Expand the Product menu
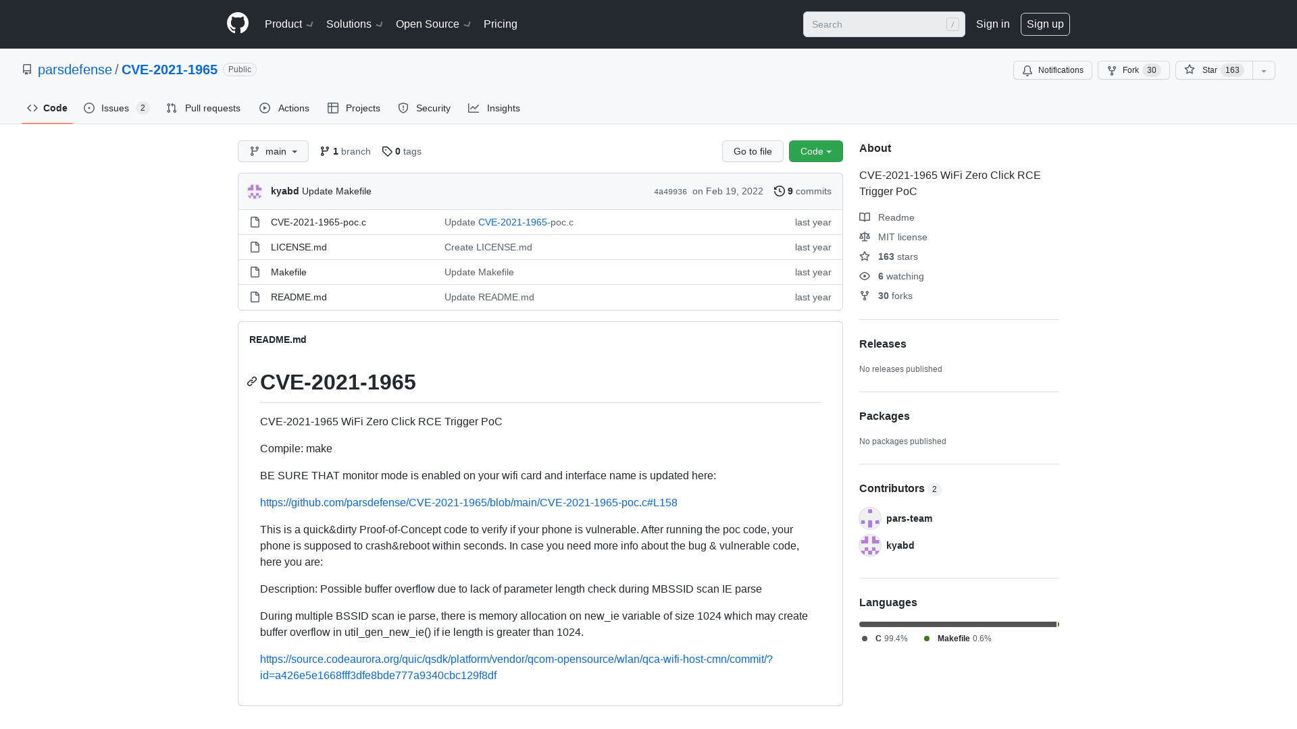The width and height of the screenshot is (1297, 729). tap(289, 24)
